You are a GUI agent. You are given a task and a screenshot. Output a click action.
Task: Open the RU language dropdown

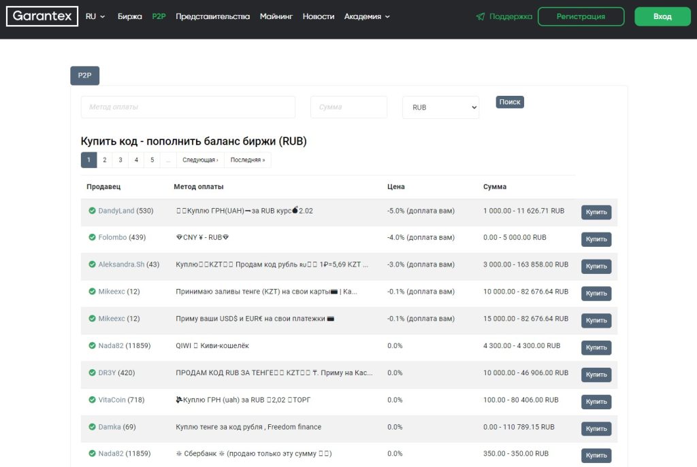95,16
